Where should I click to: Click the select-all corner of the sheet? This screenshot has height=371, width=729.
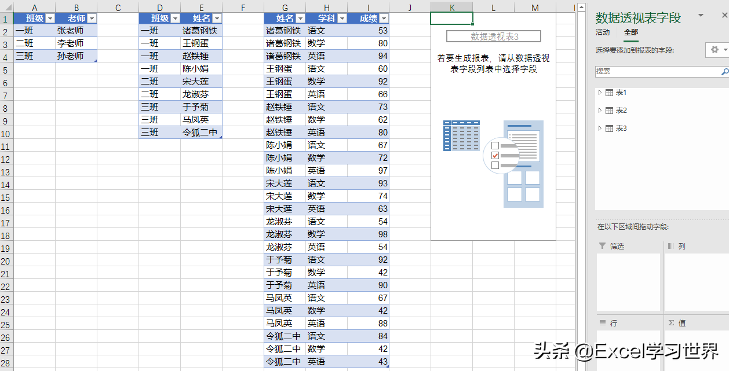pos(6,7)
